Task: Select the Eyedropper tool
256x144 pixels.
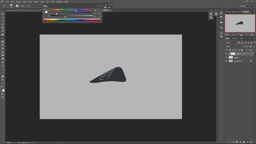Action: [2, 31]
